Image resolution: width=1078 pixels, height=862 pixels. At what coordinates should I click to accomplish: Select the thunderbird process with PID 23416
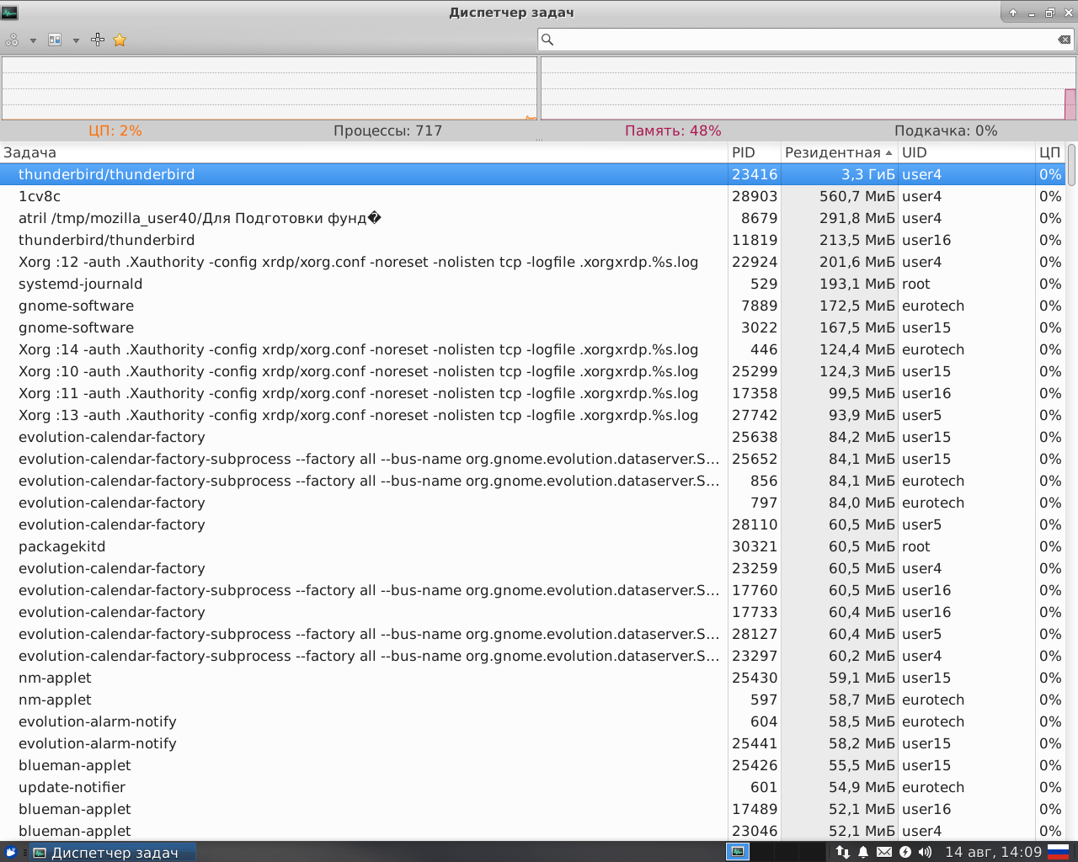[532, 174]
